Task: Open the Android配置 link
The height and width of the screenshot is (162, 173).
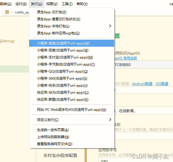Action: 142,84
